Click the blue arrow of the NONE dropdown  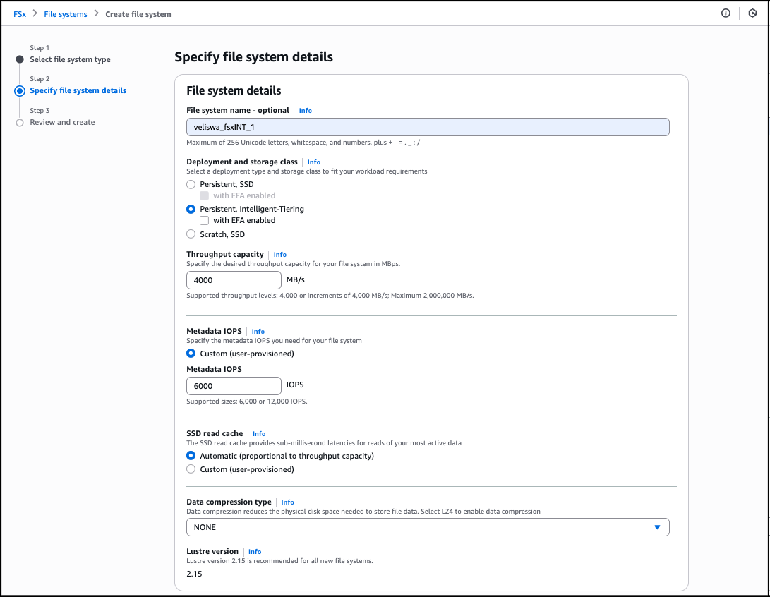657,527
